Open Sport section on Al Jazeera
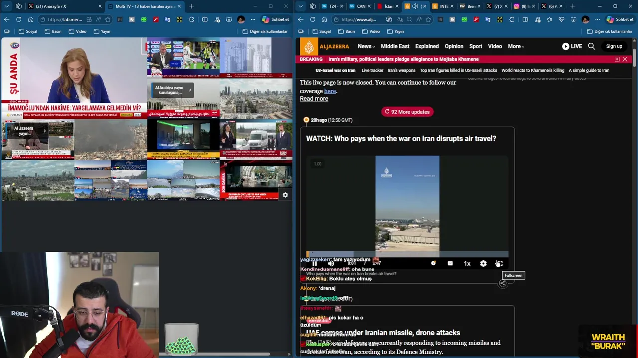 click(476, 46)
